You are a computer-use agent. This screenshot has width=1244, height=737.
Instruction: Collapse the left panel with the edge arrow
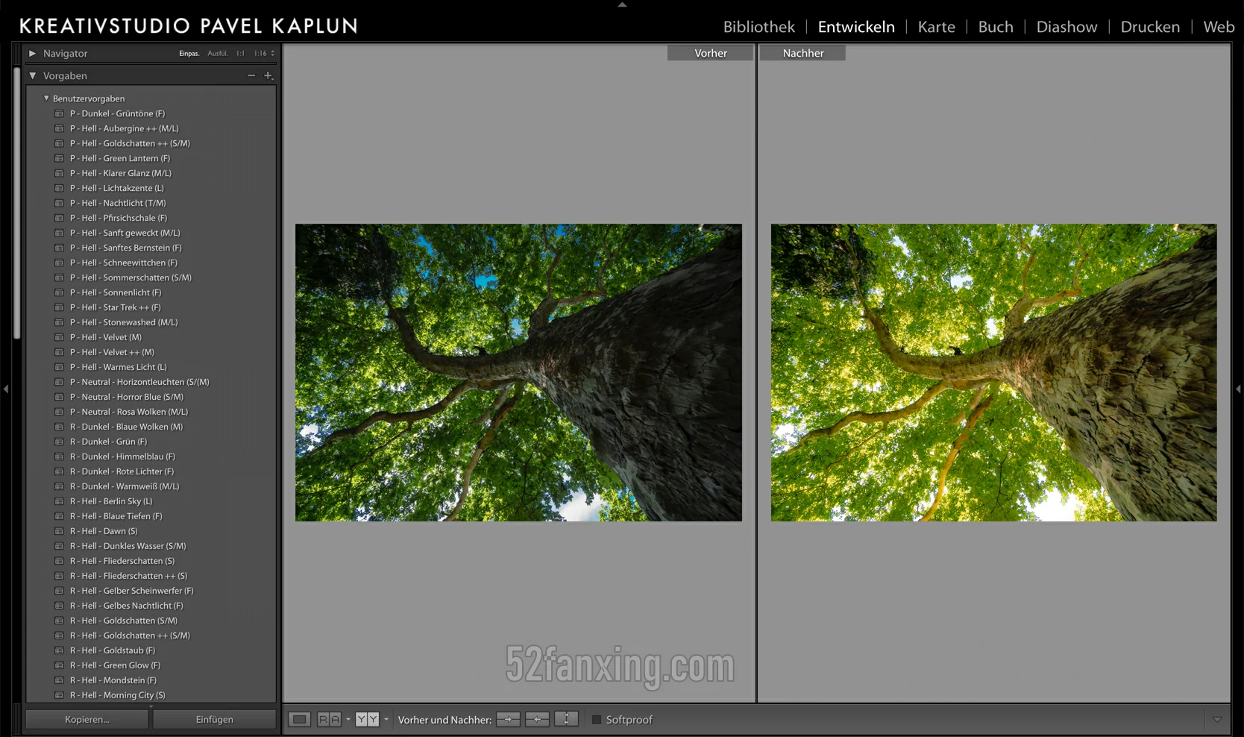[x=6, y=389]
